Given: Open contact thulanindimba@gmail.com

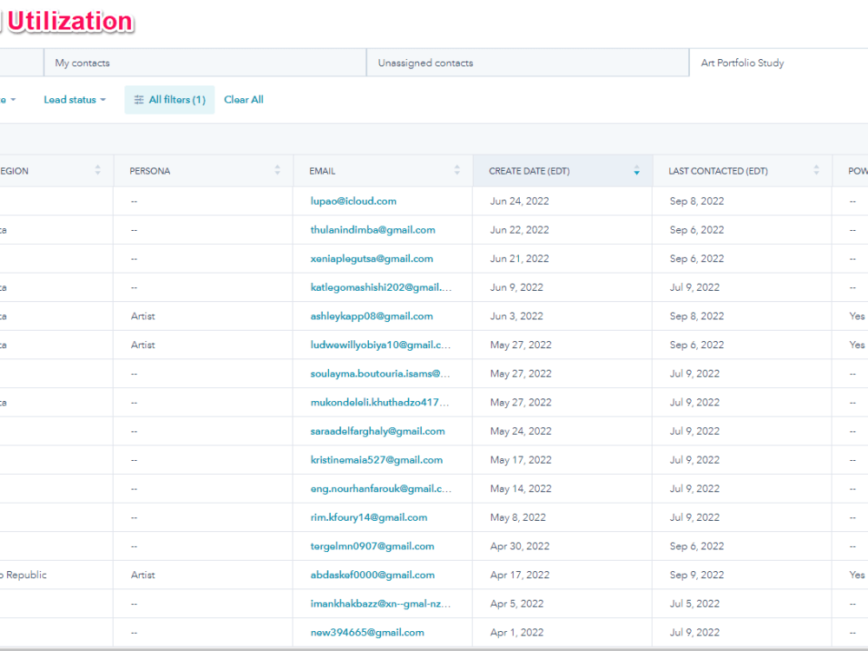Looking at the screenshot, I should 372,230.
